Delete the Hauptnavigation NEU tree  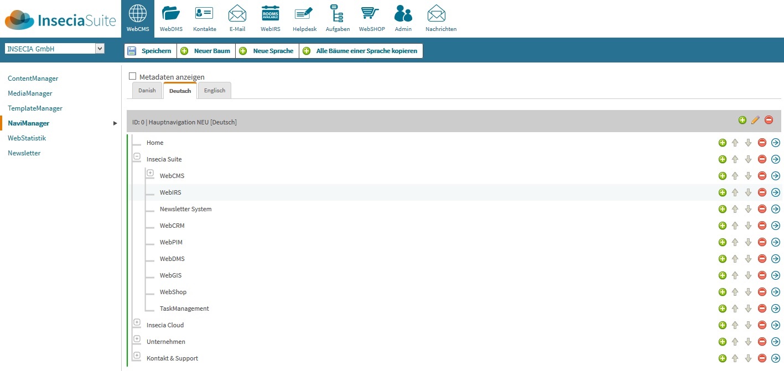769,120
